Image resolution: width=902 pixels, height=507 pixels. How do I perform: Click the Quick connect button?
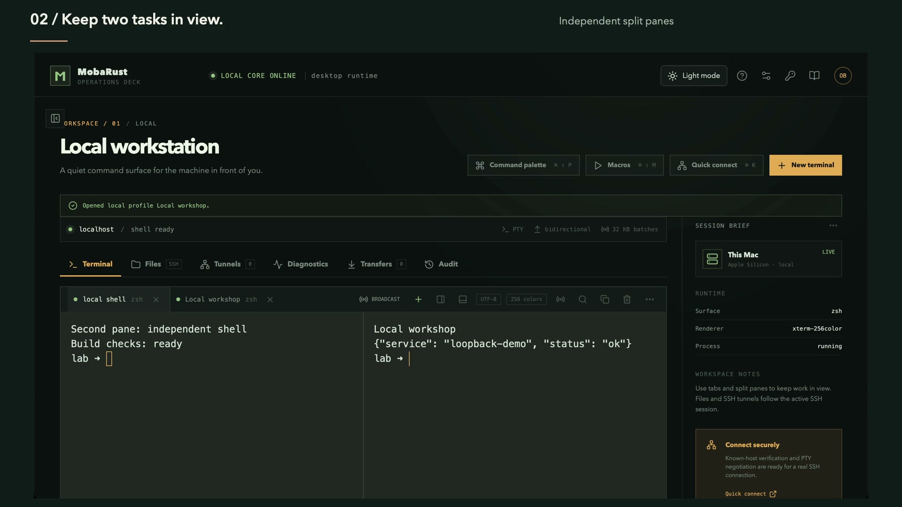[716, 165]
